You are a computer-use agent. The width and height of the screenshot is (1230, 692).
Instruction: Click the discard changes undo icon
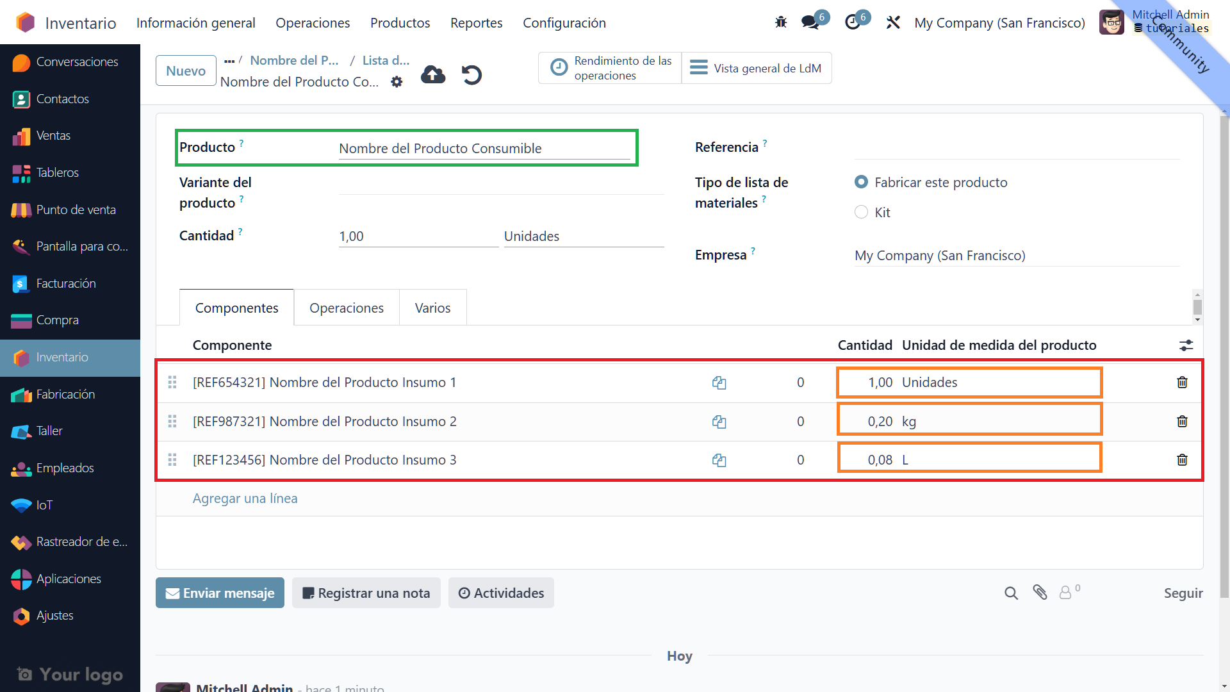pos(471,75)
